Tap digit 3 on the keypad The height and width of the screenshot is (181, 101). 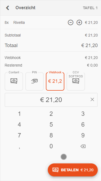coord(83,114)
